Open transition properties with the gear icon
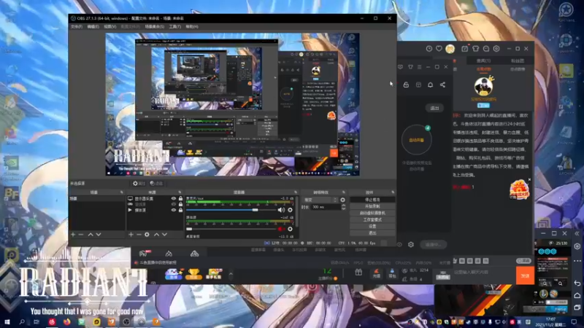This screenshot has width=584, height=328. 342,200
